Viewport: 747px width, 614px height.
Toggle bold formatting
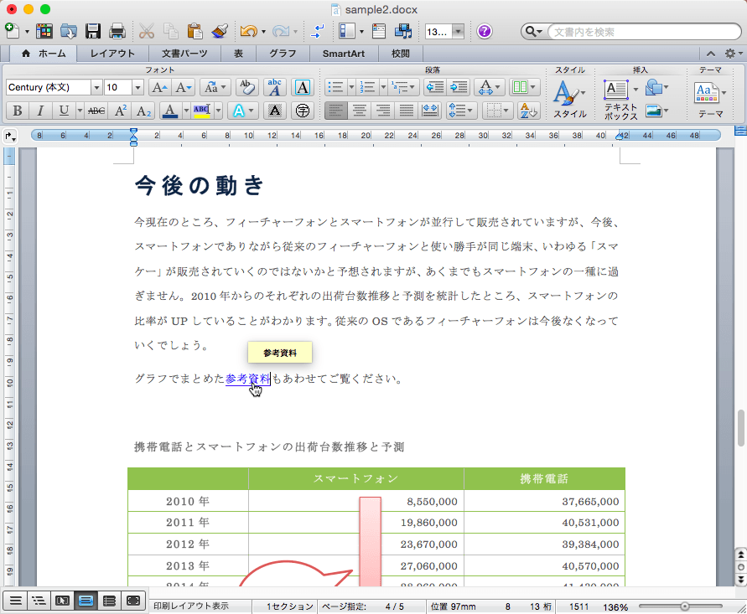[x=18, y=111]
